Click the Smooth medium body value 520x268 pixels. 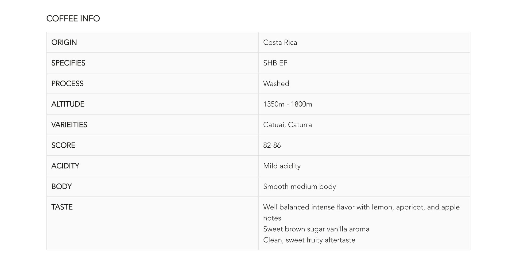point(300,186)
